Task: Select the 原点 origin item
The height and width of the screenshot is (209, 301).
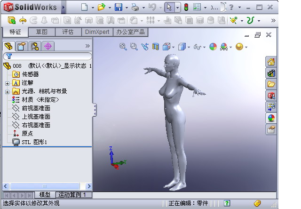Action: [23, 133]
